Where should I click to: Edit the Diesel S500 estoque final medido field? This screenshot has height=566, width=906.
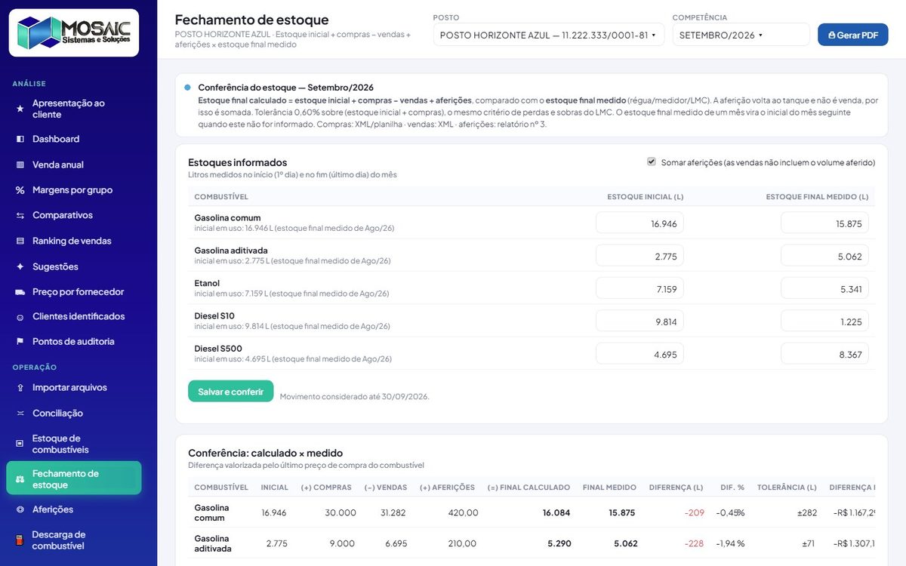pos(824,354)
